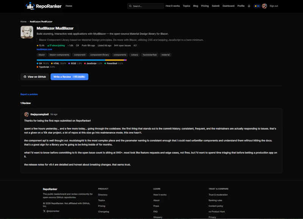Click Write a Review button
The width and height of the screenshot is (303, 219).
69,77
